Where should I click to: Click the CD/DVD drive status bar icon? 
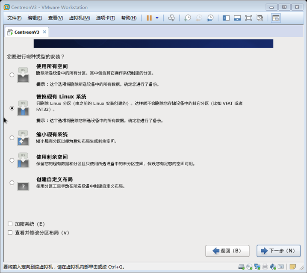click(249, 267)
